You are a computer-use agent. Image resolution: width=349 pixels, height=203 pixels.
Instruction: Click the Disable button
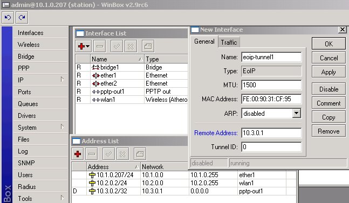329,89
